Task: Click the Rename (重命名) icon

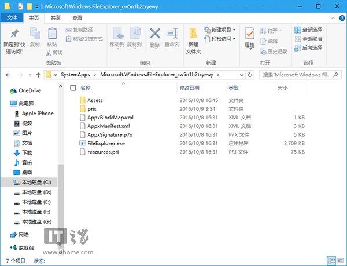Action: (172, 33)
